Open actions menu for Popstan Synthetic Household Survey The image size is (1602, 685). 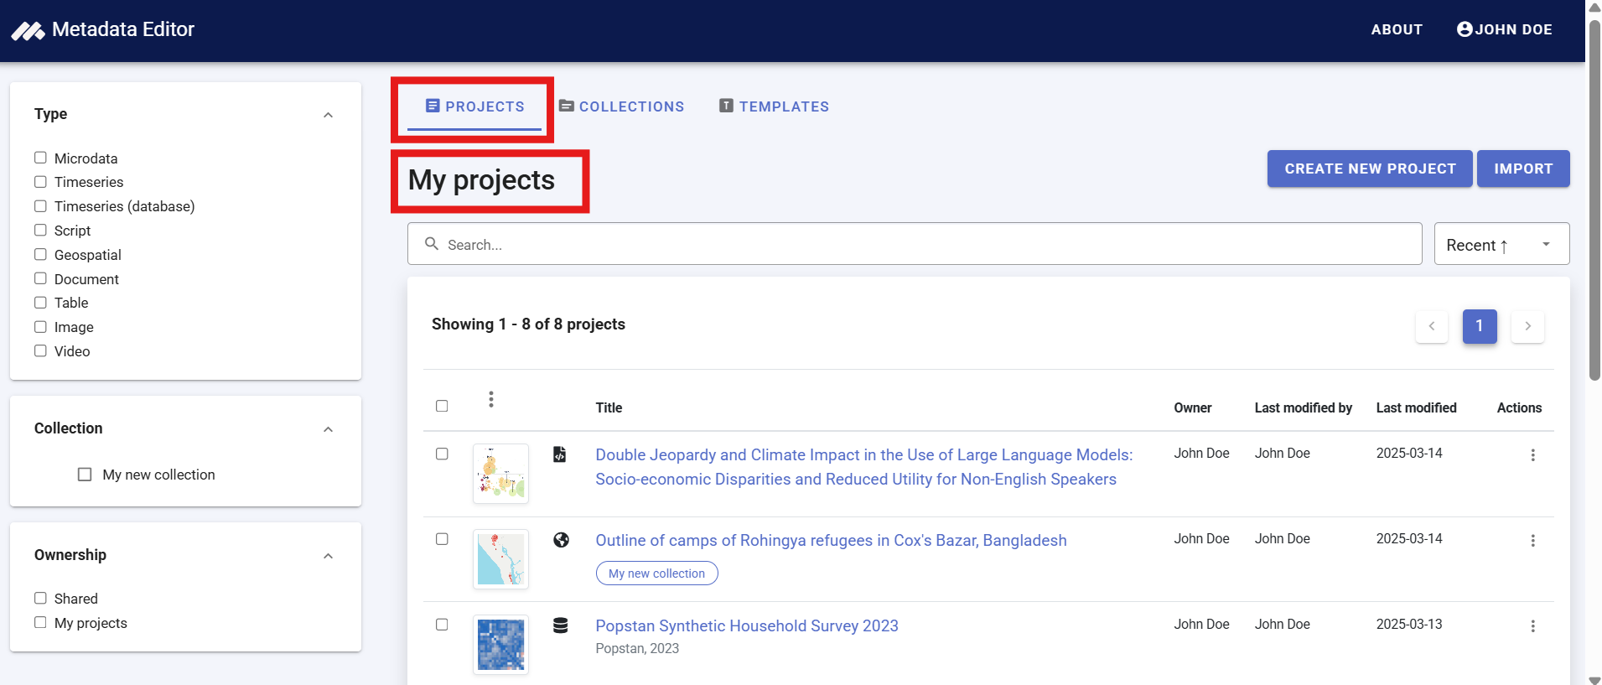click(x=1532, y=626)
